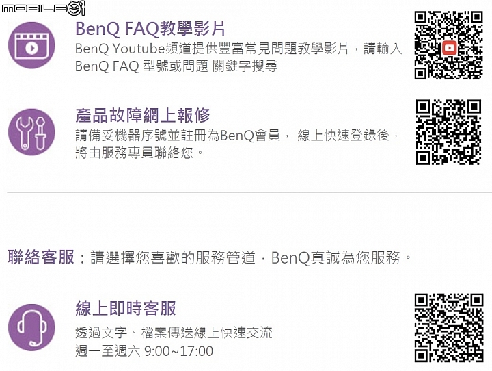Click the service hours 週一至週六 9:00~17:00

click(144, 351)
